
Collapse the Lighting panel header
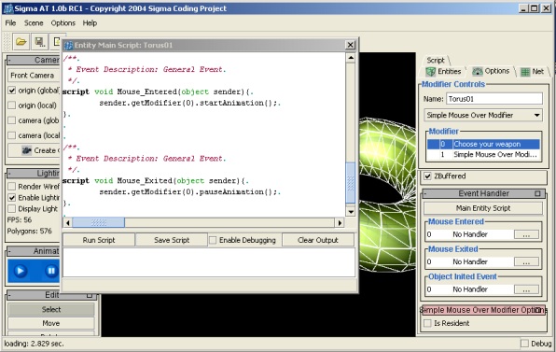pos(10,174)
